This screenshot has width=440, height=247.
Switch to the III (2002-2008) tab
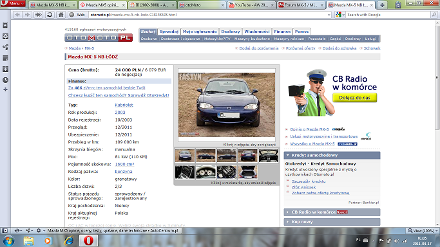[152, 5]
